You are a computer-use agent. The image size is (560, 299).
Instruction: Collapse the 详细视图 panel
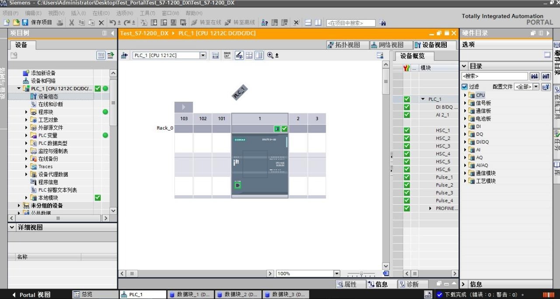[12, 227]
